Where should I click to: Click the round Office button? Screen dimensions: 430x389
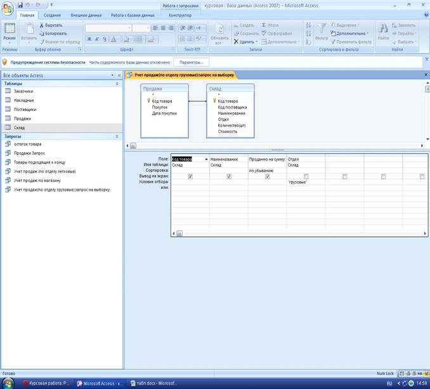click(8, 8)
